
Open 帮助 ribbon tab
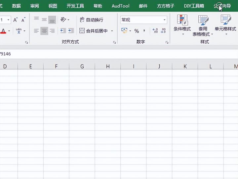pyautogui.click(x=98, y=6)
